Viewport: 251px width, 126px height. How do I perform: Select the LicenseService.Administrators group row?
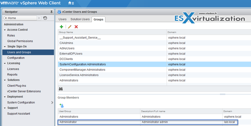(155, 75)
